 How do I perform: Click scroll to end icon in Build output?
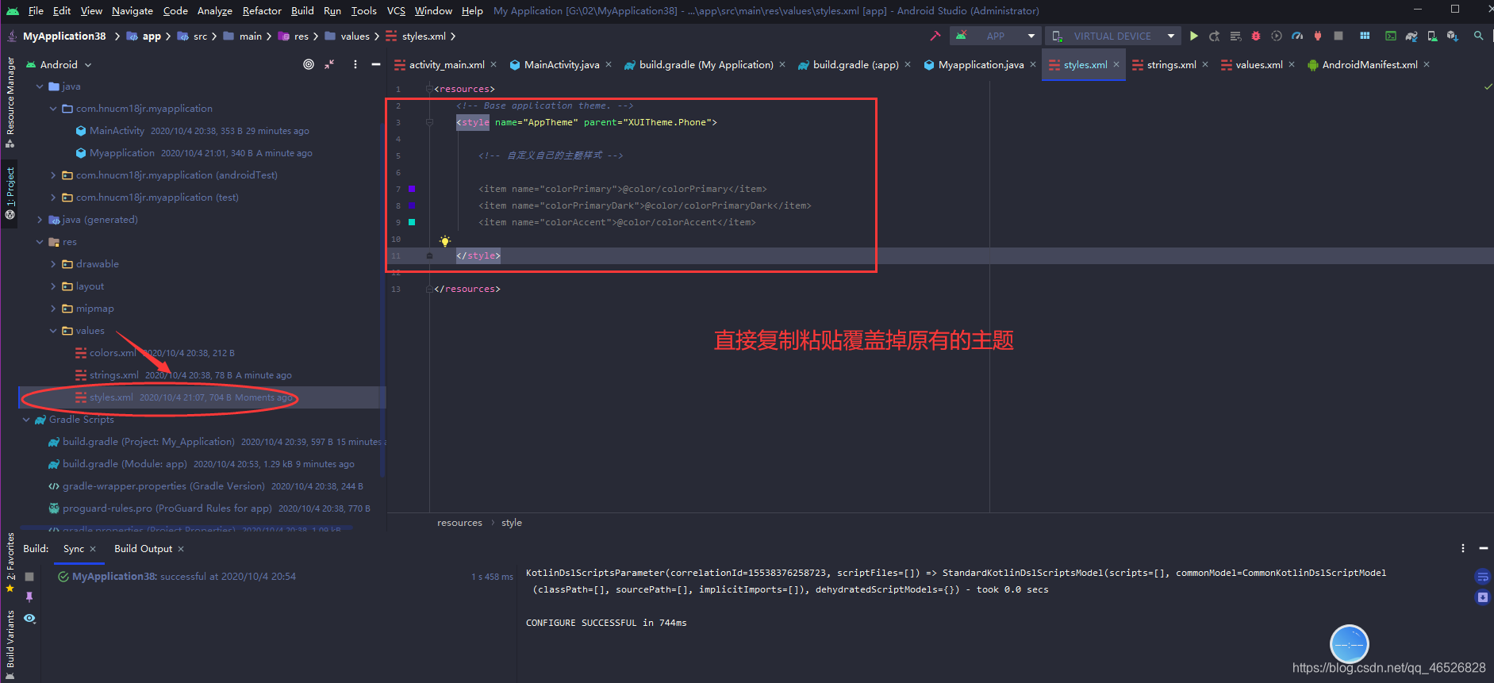(1482, 597)
